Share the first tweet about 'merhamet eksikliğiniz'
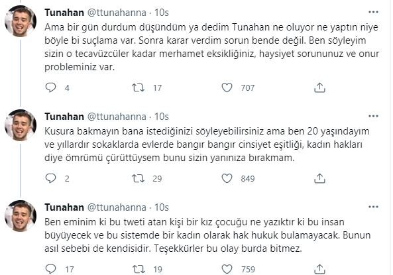 tap(319, 87)
